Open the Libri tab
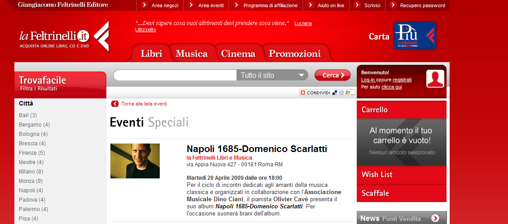The height and width of the screenshot is (224, 508). tap(151, 53)
